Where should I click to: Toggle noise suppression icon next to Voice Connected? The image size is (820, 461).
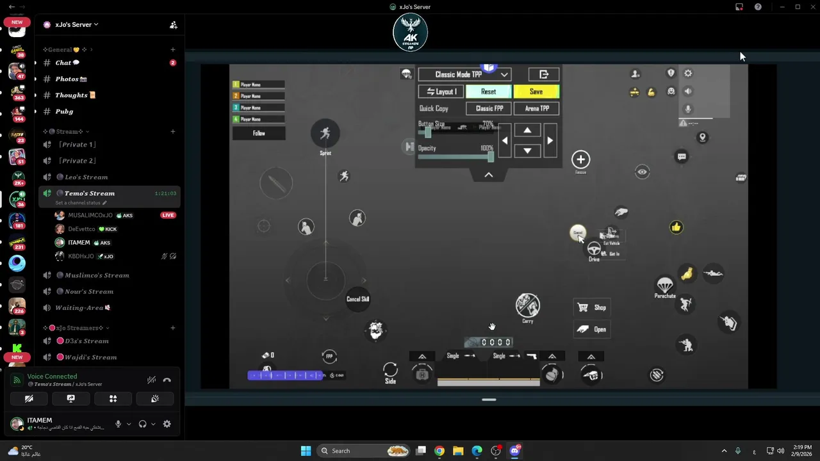coord(151,380)
